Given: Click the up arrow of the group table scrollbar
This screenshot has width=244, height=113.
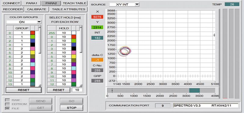Looking at the screenshot, I should (x=40, y=27).
